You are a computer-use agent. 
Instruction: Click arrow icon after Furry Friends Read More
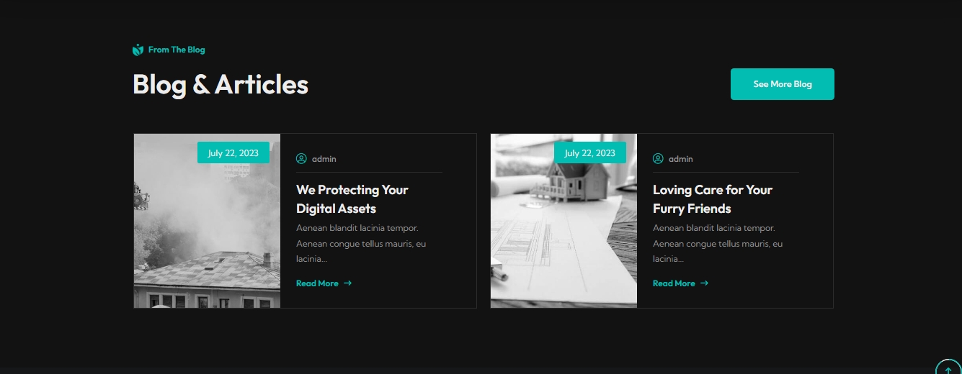tap(704, 283)
